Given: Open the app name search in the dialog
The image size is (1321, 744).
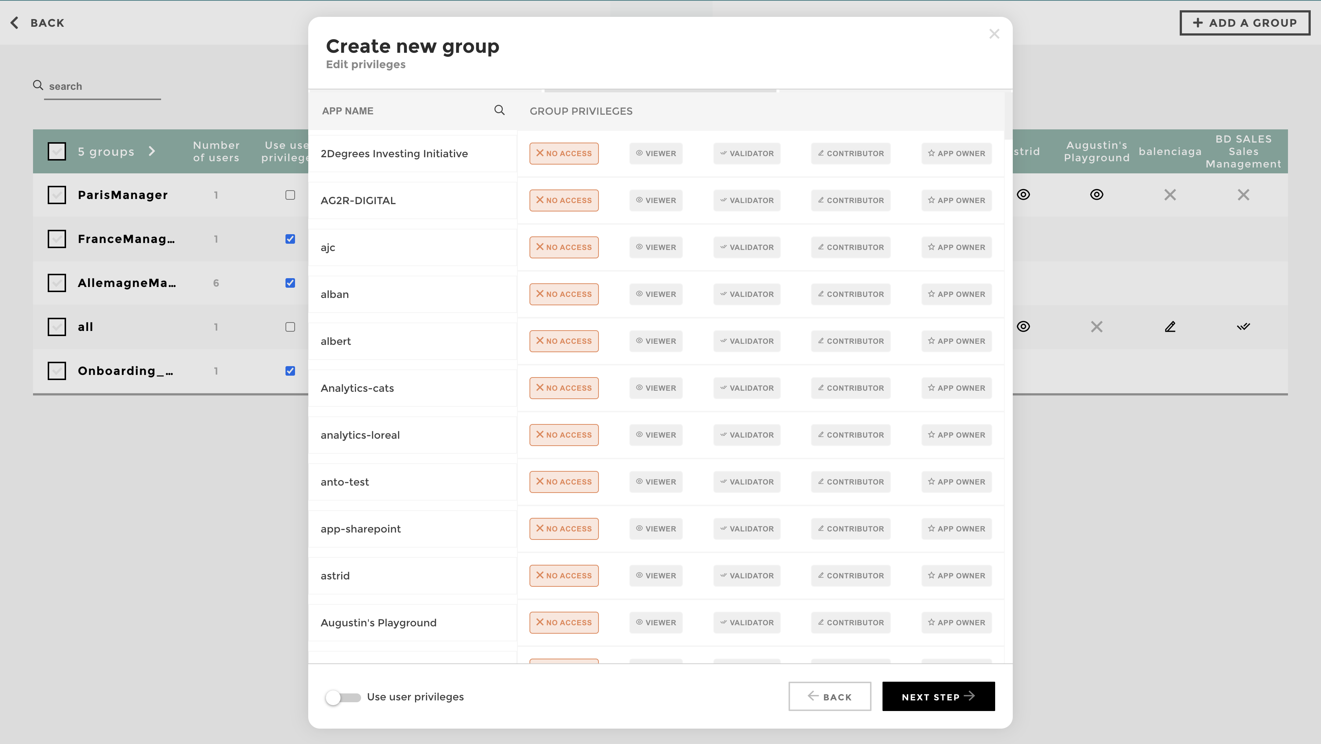Looking at the screenshot, I should [x=499, y=110].
